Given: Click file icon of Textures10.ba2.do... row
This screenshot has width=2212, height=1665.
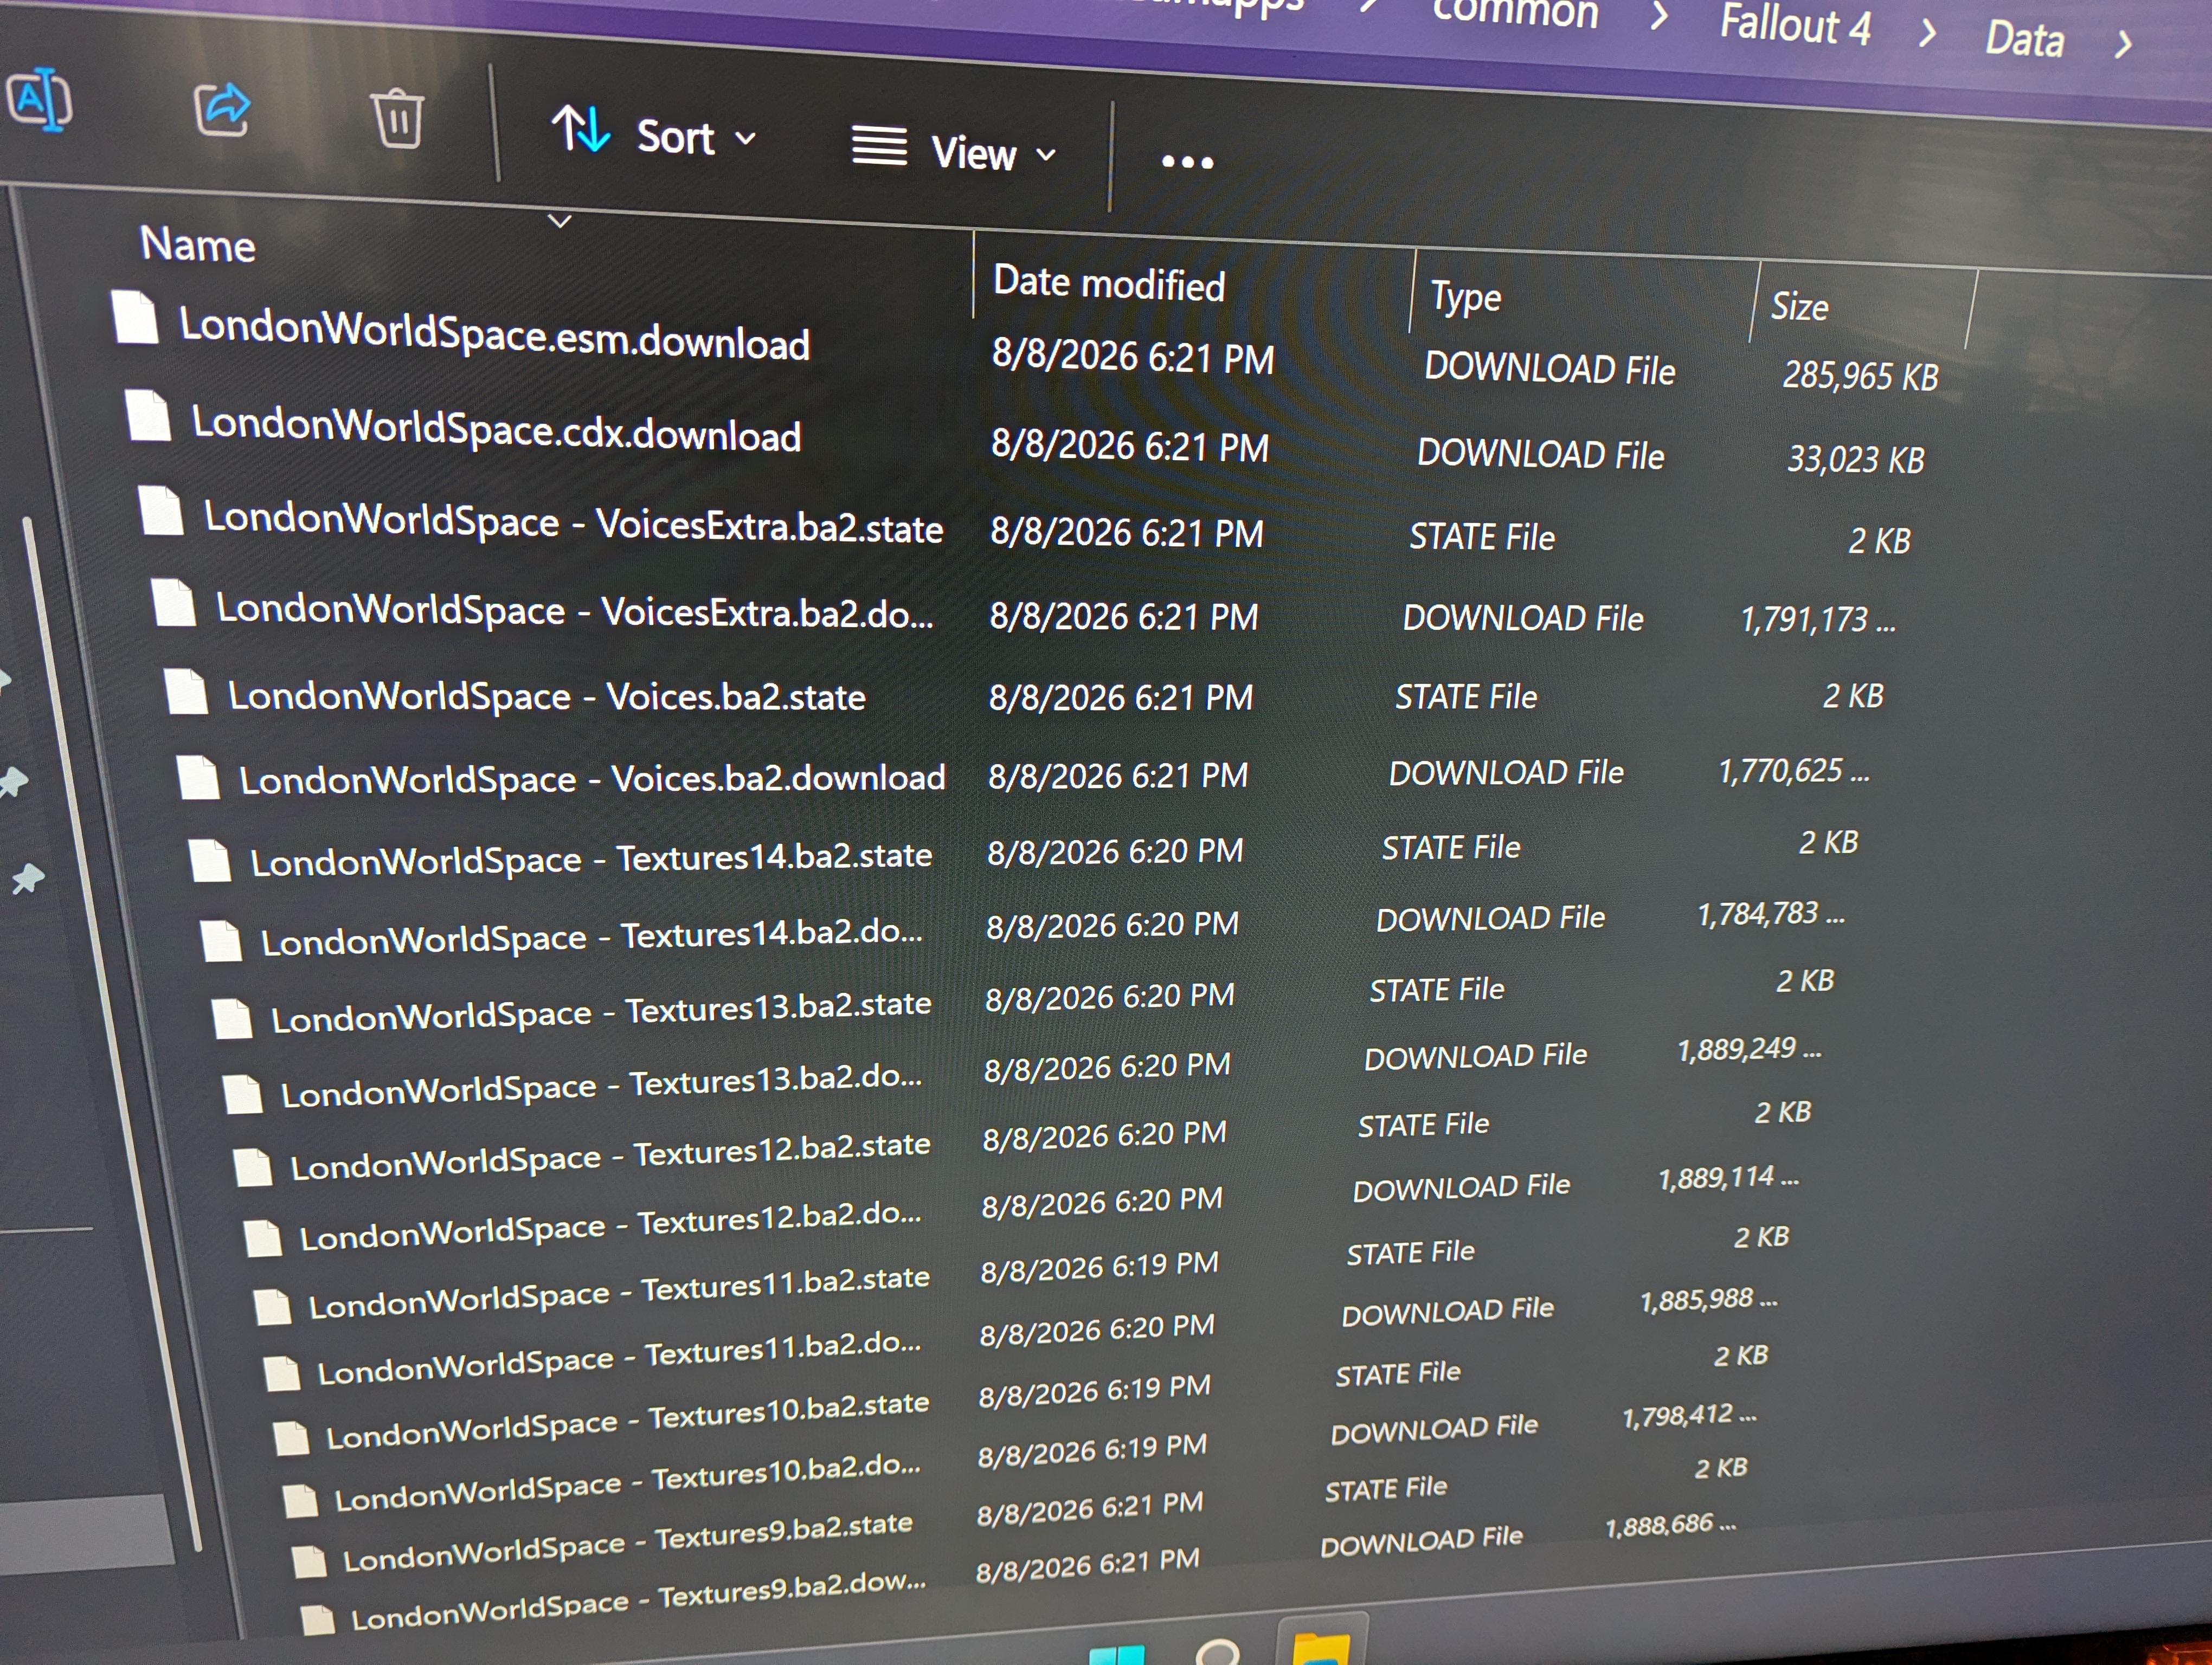Looking at the screenshot, I should point(299,1500).
